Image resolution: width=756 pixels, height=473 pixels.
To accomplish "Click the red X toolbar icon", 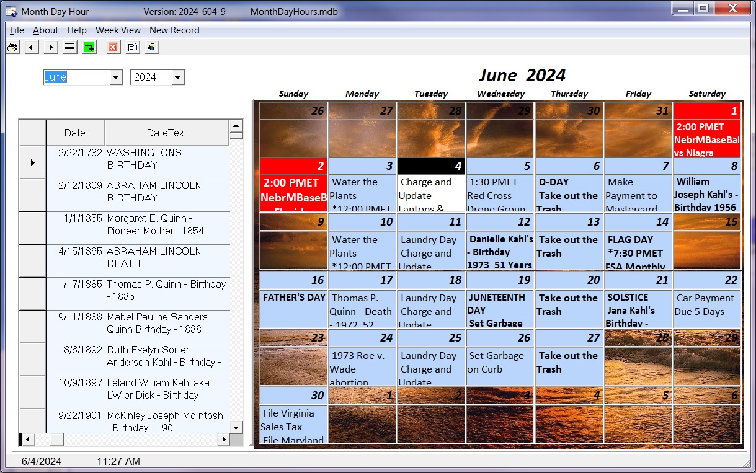I will (x=113, y=47).
